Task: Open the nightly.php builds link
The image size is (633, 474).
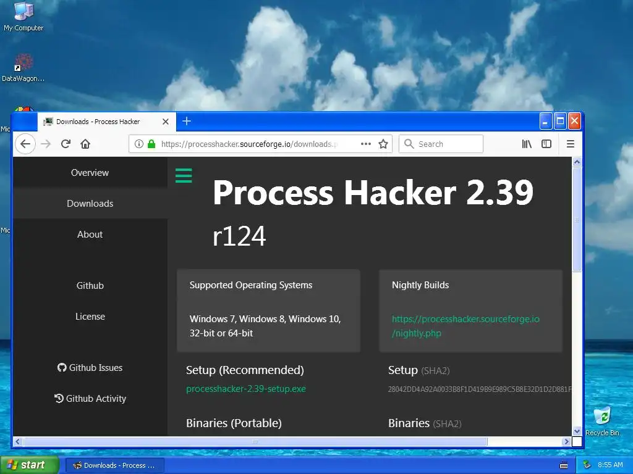Action: [x=465, y=326]
